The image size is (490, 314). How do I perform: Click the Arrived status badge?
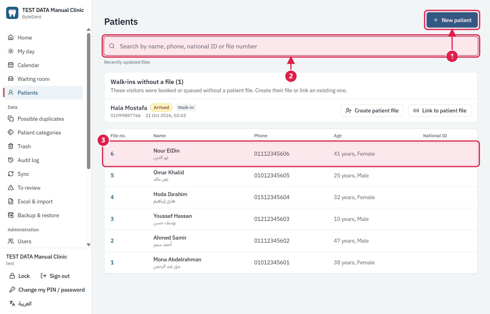tap(161, 108)
